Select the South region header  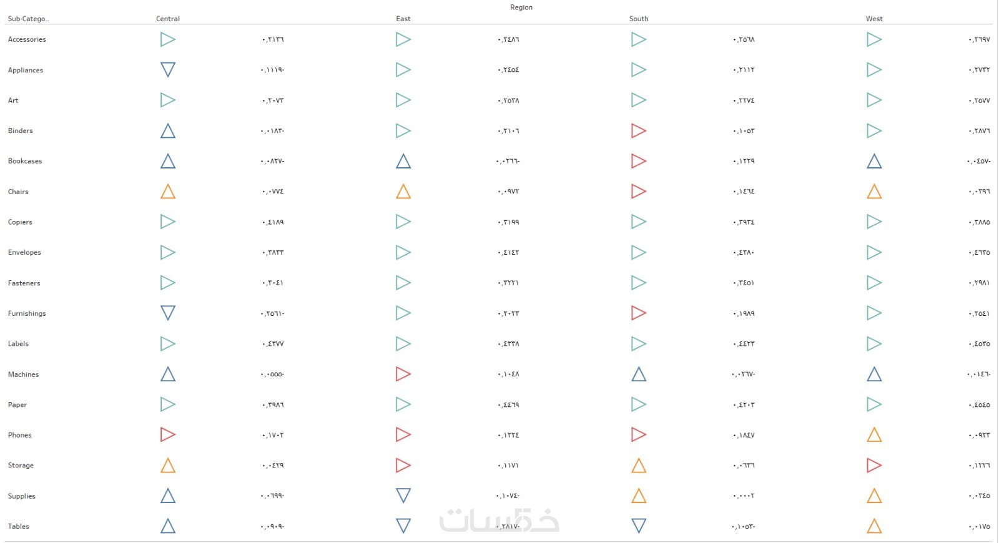click(x=639, y=19)
